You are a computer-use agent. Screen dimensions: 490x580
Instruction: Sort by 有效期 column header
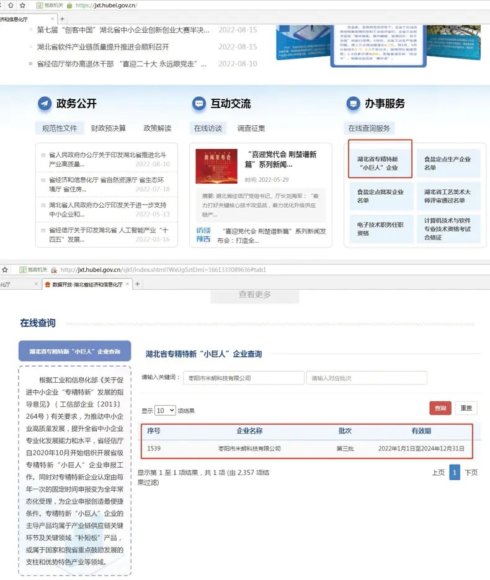coord(421,431)
